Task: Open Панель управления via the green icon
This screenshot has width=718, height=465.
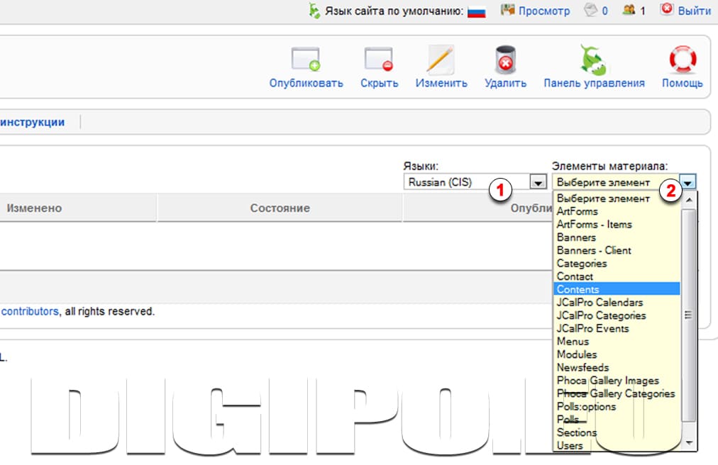Action: click(x=593, y=60)
